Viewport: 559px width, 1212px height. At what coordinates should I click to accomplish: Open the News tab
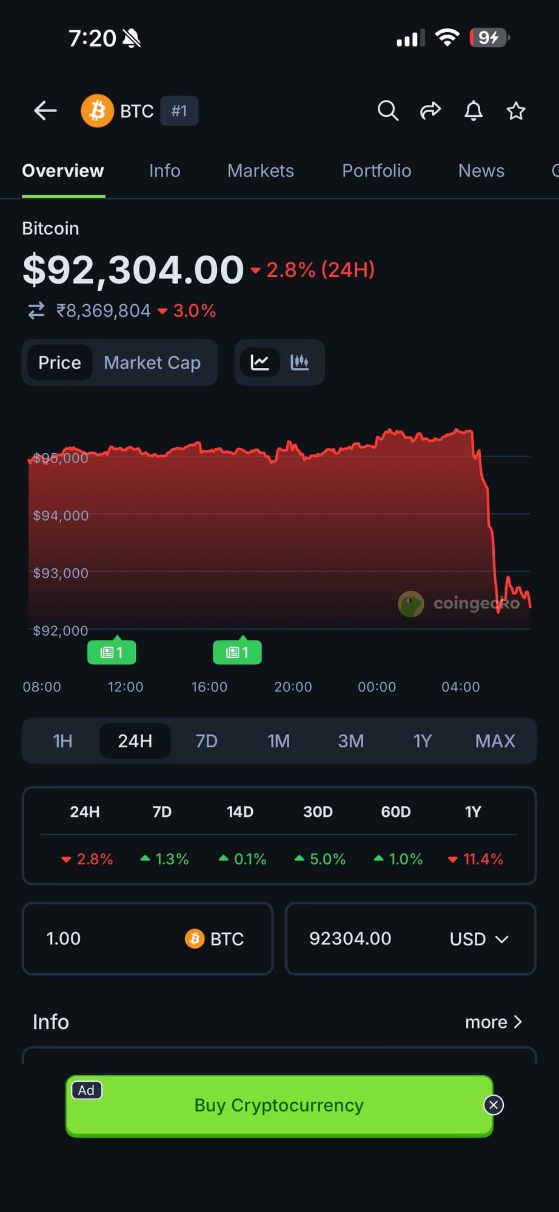click(x=481, y=171)
